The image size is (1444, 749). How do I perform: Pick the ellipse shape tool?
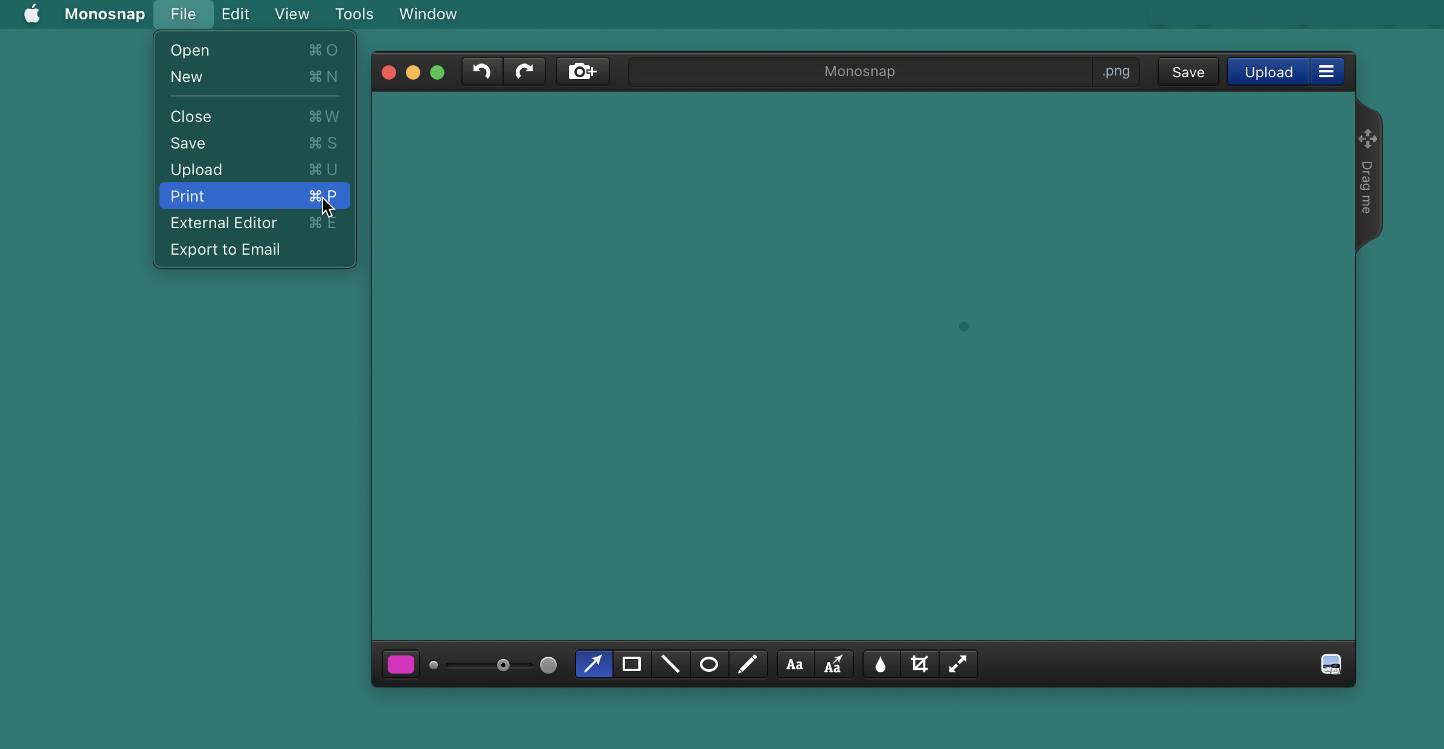(x=708, y=665)
